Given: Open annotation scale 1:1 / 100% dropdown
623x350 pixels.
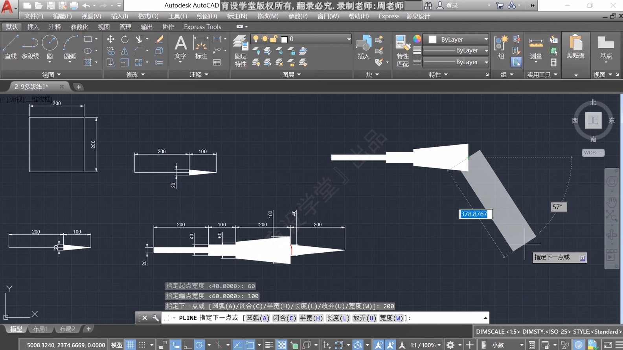Looking at the screenshot, I should click(x=426, y=345).
